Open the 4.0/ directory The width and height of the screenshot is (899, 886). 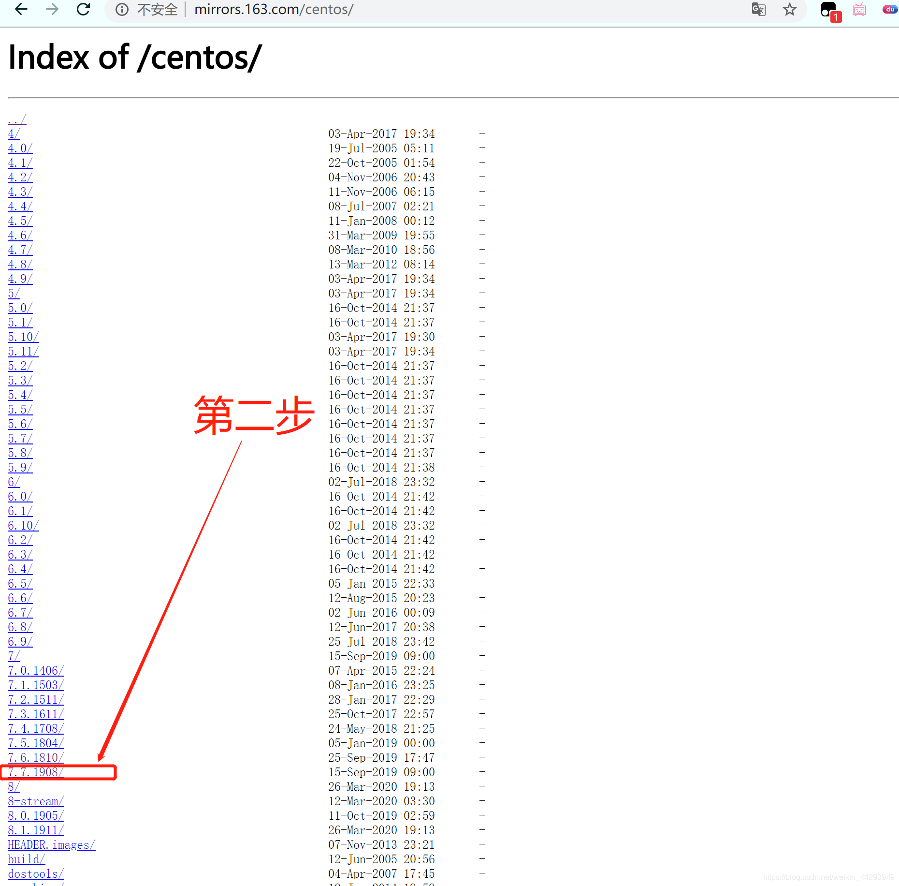click(x=20, y=148)
